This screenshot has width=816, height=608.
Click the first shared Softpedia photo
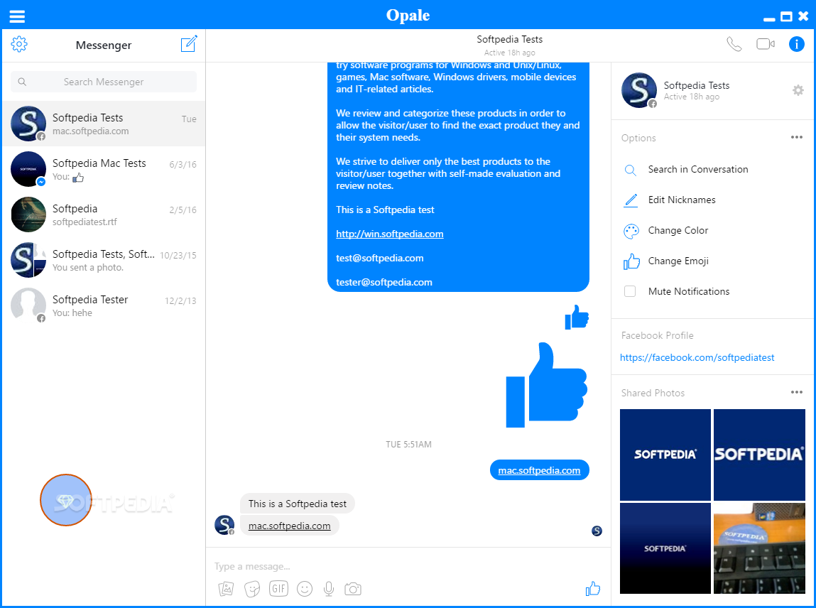pos(665,455)
